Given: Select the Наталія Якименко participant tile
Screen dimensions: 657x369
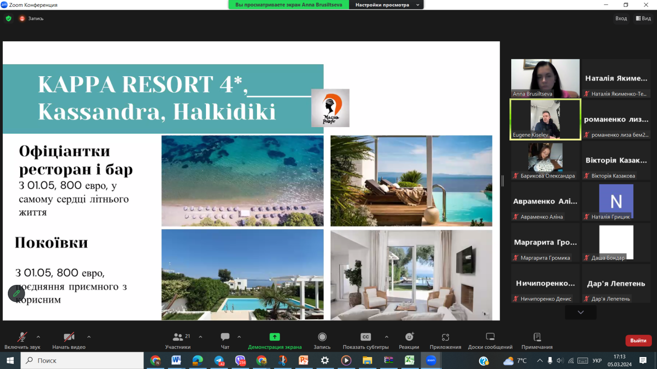Looking at the screenshot, I should click(616, 78).
